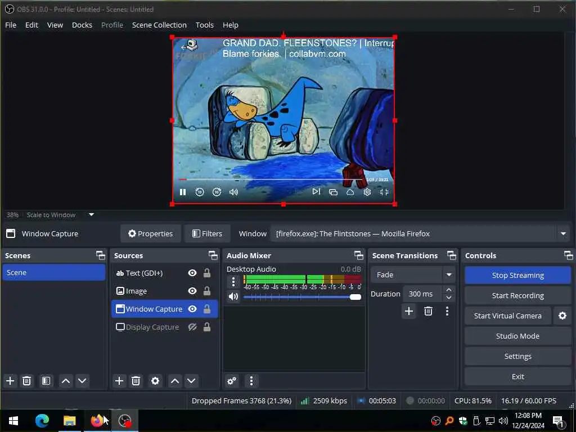Open Audio Mixer menu at the panel's bottom
576x432 pixels.
[x=251, y=381]
